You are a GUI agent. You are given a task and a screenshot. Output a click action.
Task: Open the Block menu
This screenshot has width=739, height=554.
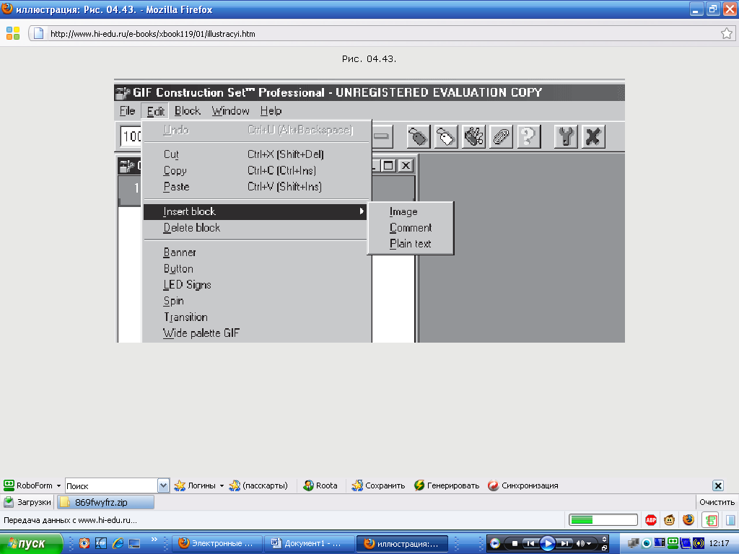[x=187, y=110]
